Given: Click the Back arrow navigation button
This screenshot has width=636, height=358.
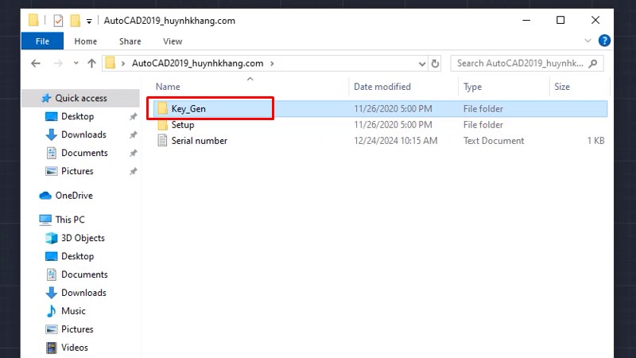Looking at the screenshot, I should point(36,63).
